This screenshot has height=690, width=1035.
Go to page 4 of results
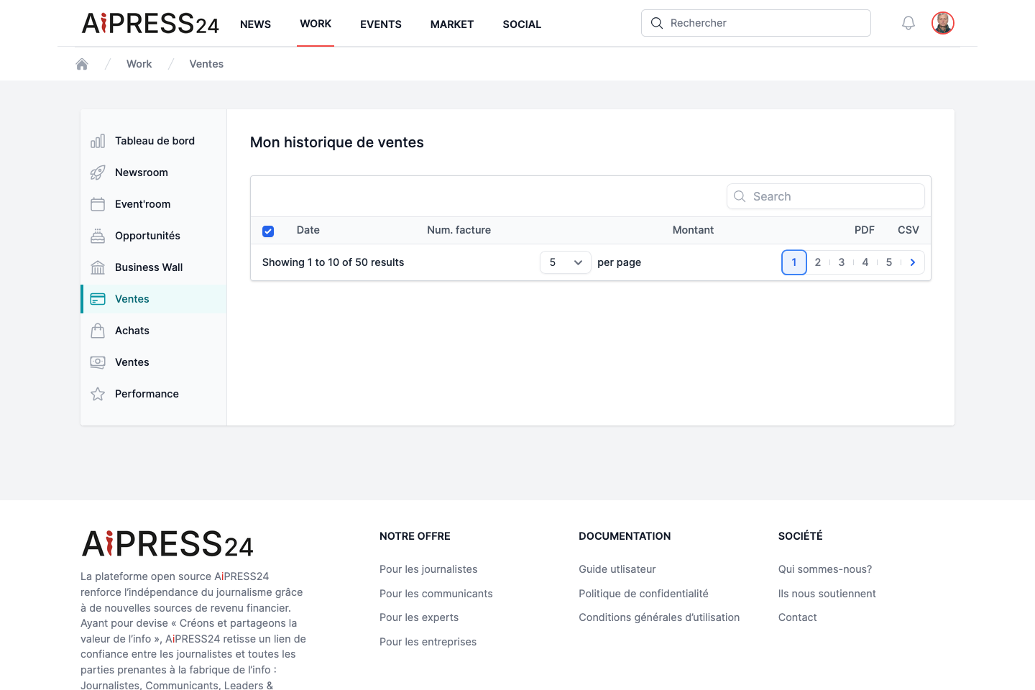tap(865, 262)
